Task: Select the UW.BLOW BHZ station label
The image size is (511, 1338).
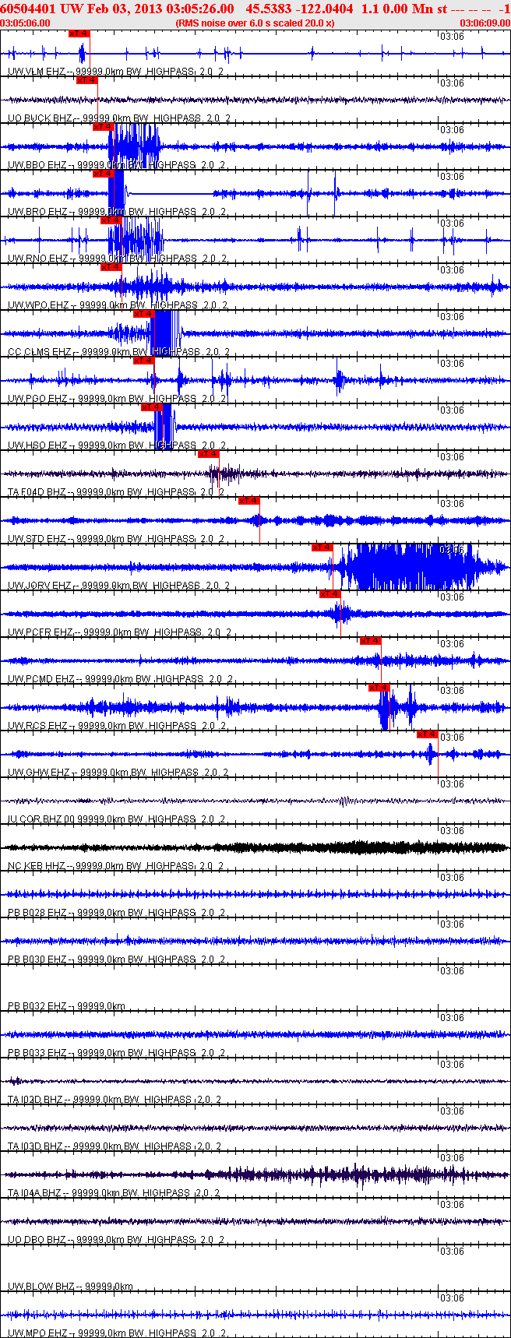Action: [41, 1287]
